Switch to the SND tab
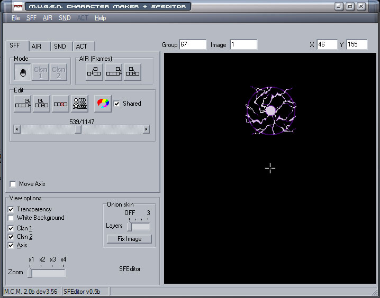Viewport: 380px width, 298px height. [x=60, y=46]
